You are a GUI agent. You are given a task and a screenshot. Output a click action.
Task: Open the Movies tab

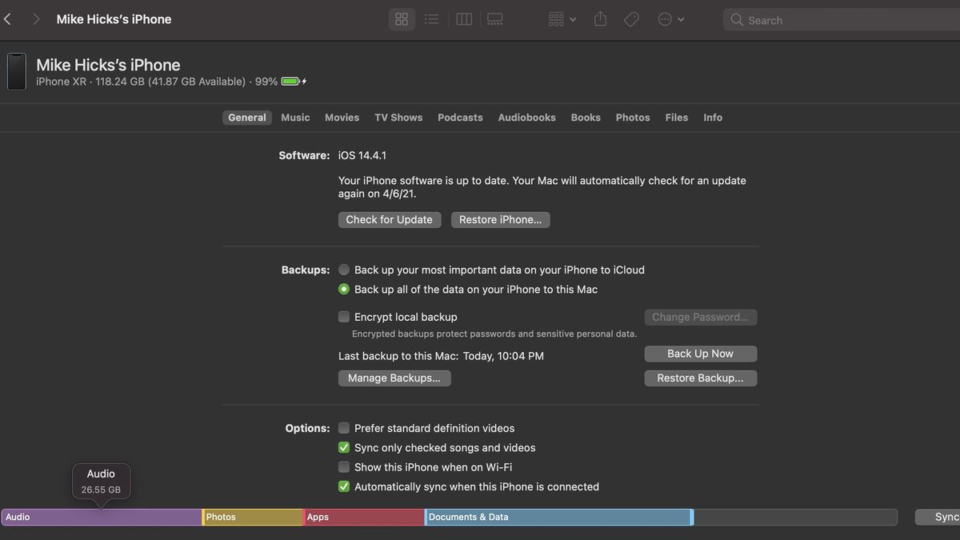pyautogui.click(x=342, y=118)
